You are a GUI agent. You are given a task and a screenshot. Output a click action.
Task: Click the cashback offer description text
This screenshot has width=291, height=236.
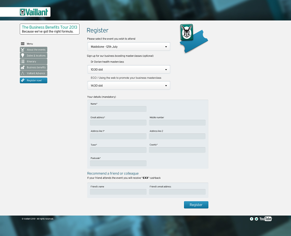pyautogui.click(x=124, y=178)
